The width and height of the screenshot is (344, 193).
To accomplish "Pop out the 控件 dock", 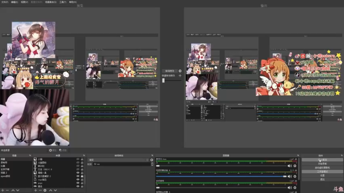I will pyautogui.click(x=341, y=155).
